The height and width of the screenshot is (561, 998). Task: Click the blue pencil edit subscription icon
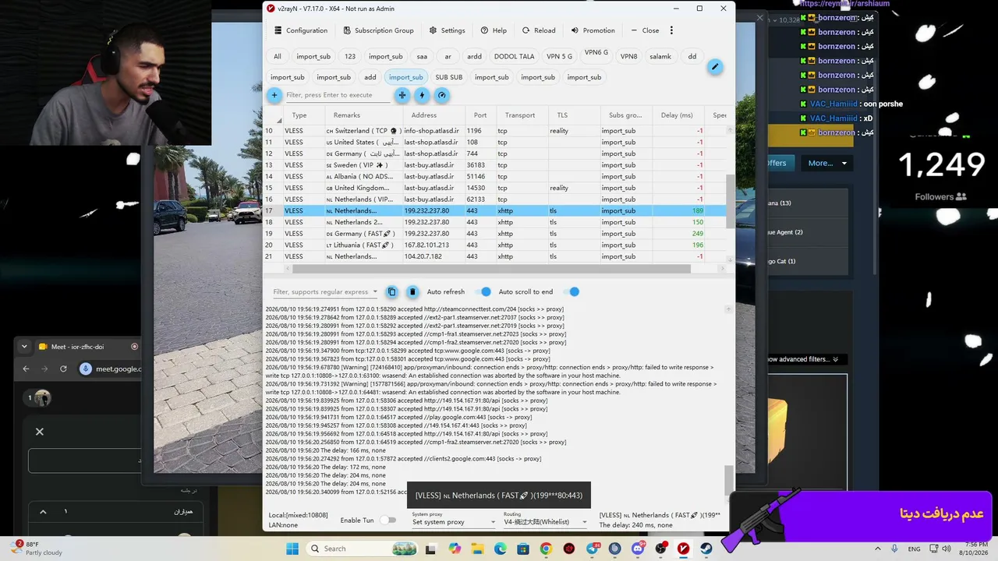[x=714, y=67]
